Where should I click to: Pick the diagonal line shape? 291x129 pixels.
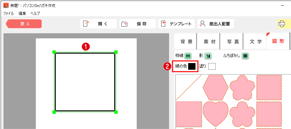[188, 87]
